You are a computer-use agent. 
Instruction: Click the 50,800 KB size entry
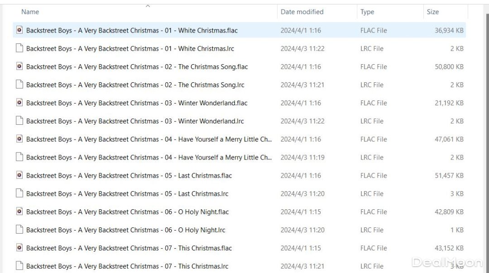coord(449,66)
